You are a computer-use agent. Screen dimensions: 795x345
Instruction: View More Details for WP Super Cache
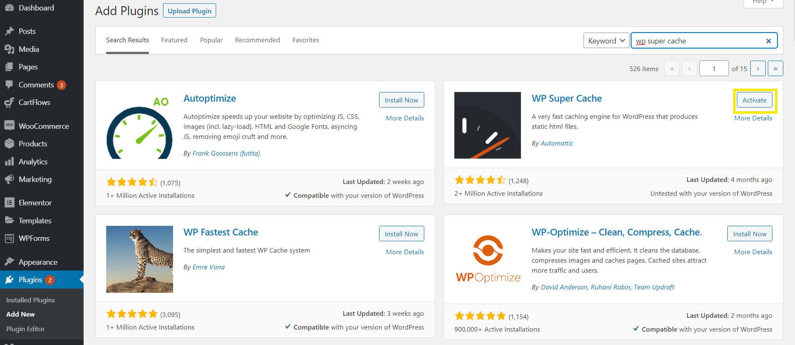coord(753,118)
